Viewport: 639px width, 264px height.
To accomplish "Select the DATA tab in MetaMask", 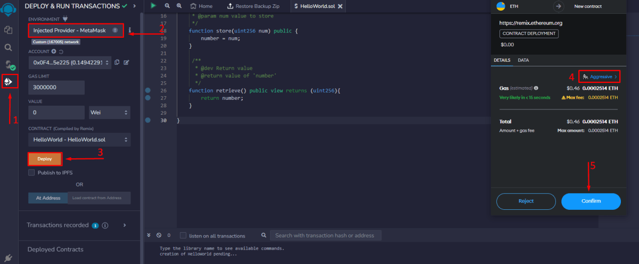I will click(523, 60).
